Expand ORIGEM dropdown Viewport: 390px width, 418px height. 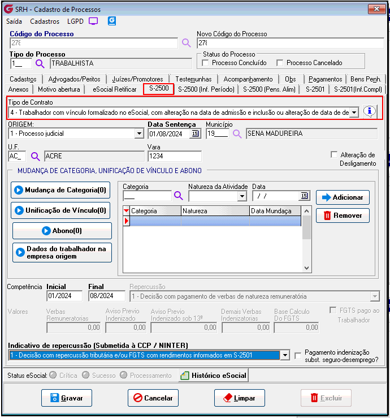tap(139, 133)
